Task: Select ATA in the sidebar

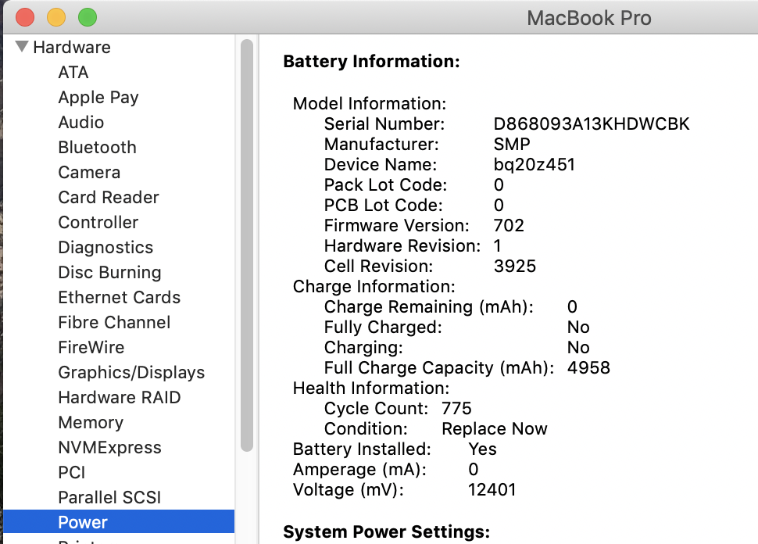Action: (x=73, y=72)
